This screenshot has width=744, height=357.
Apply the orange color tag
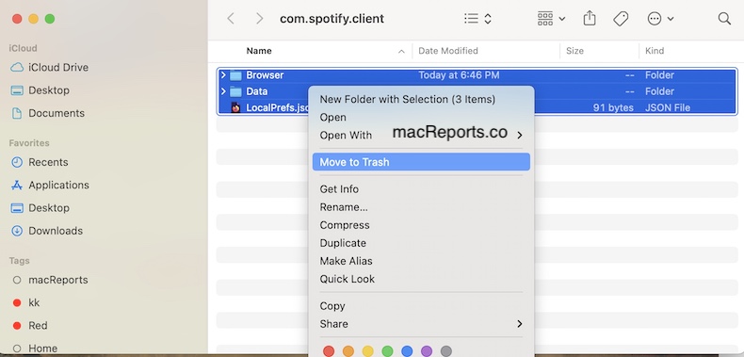click(348, 351)
